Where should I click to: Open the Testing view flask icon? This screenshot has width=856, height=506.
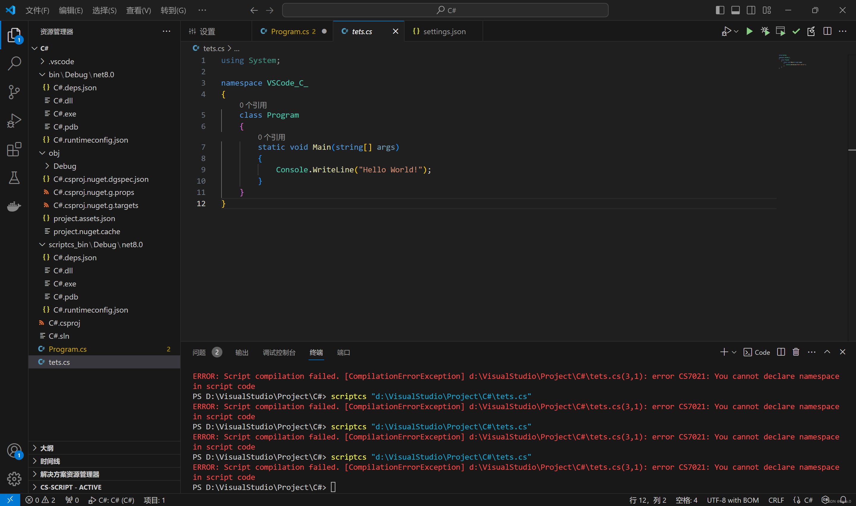14,178
